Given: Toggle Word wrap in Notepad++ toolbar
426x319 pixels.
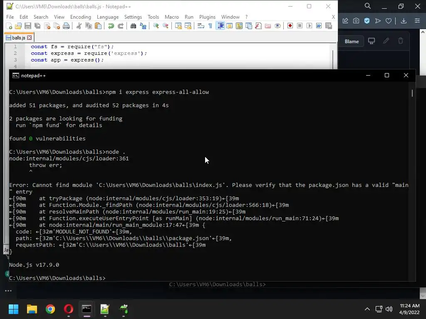Looking at the screenshot, I should point(201,26).
